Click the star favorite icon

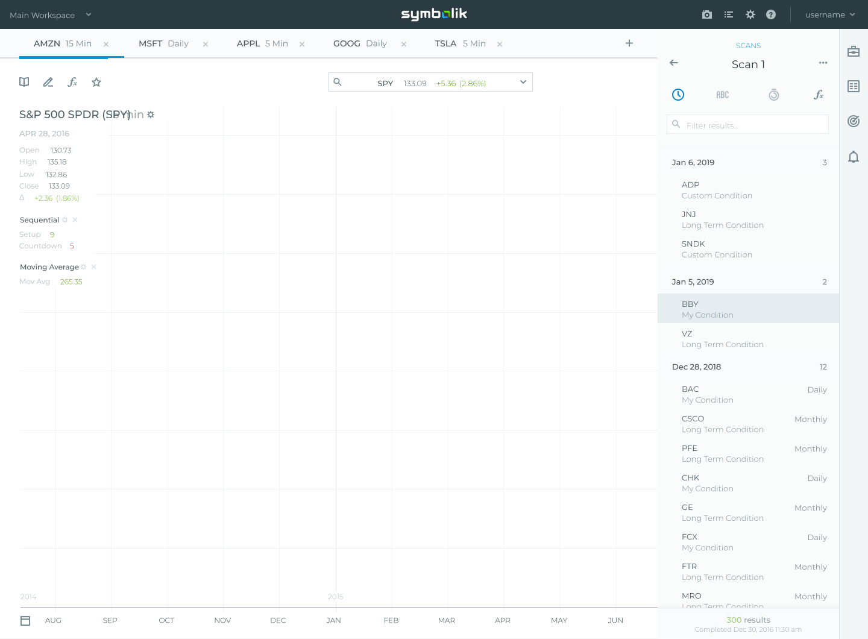[96, 82]
